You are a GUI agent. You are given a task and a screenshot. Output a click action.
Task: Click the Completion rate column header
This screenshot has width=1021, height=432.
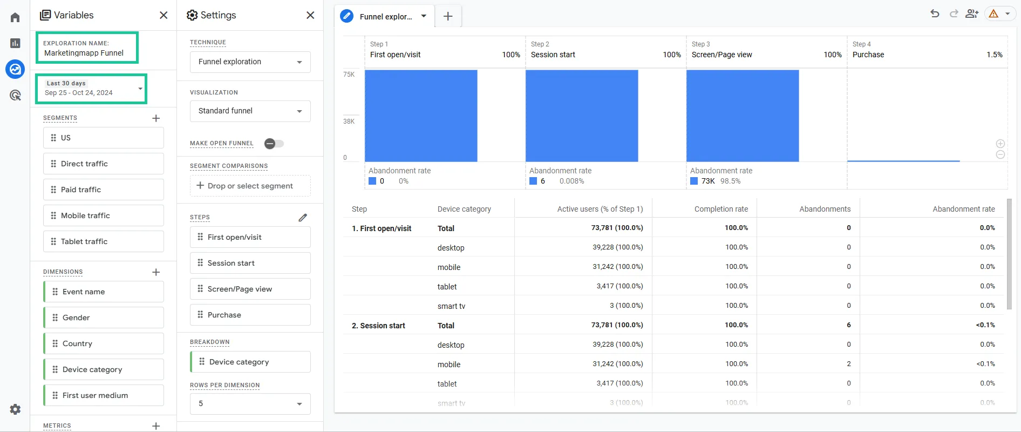tap(721, 209)
